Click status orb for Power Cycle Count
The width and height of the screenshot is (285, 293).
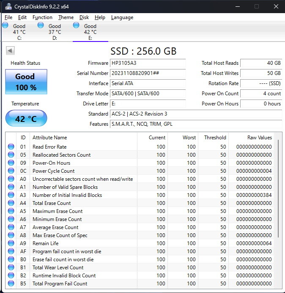click(x=11, y=171)
